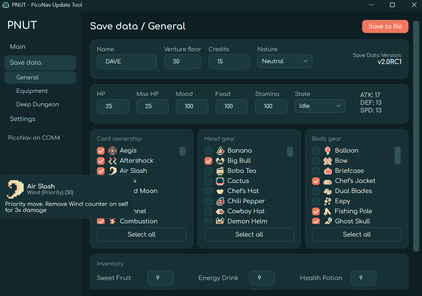Click the PNUT app icon in title bar

(6, 5)
